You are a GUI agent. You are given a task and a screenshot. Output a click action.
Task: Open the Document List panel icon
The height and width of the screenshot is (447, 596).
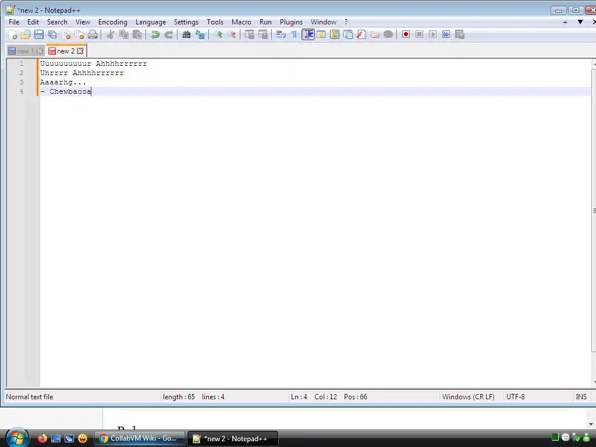click(x=348, y=34)
